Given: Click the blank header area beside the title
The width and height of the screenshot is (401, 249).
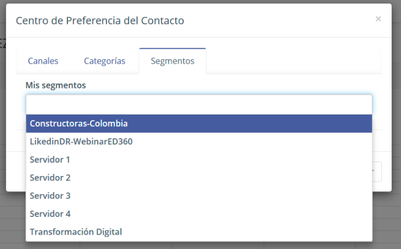Looking at the screenshot, I should pyautogui.click(x=276, y=21).
